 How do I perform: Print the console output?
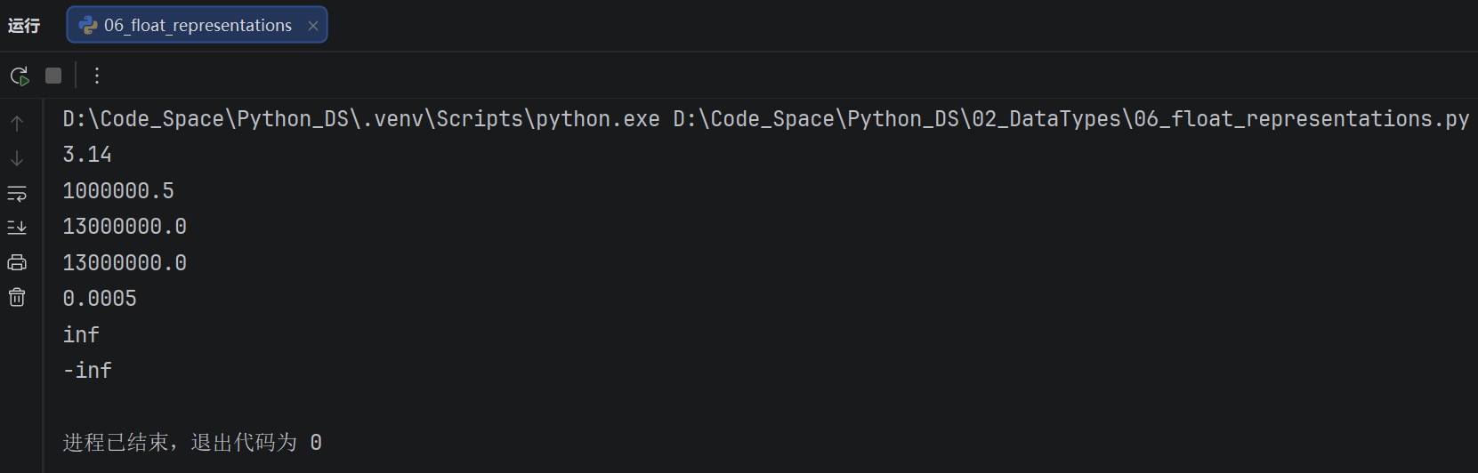(x=17, y=262)
